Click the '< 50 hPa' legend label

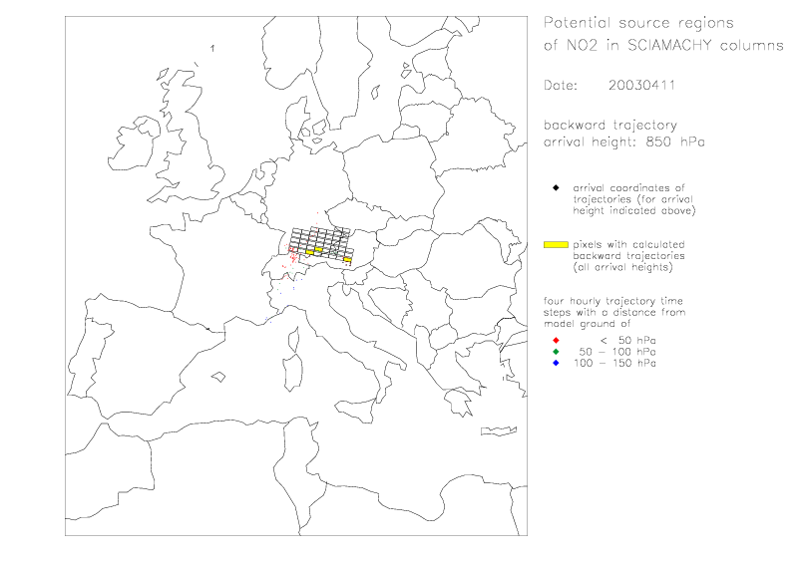click(627, 341)
